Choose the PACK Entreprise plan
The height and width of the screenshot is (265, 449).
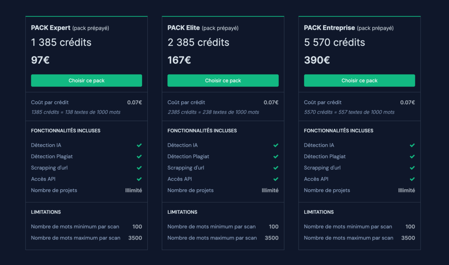tap(359, 80)
